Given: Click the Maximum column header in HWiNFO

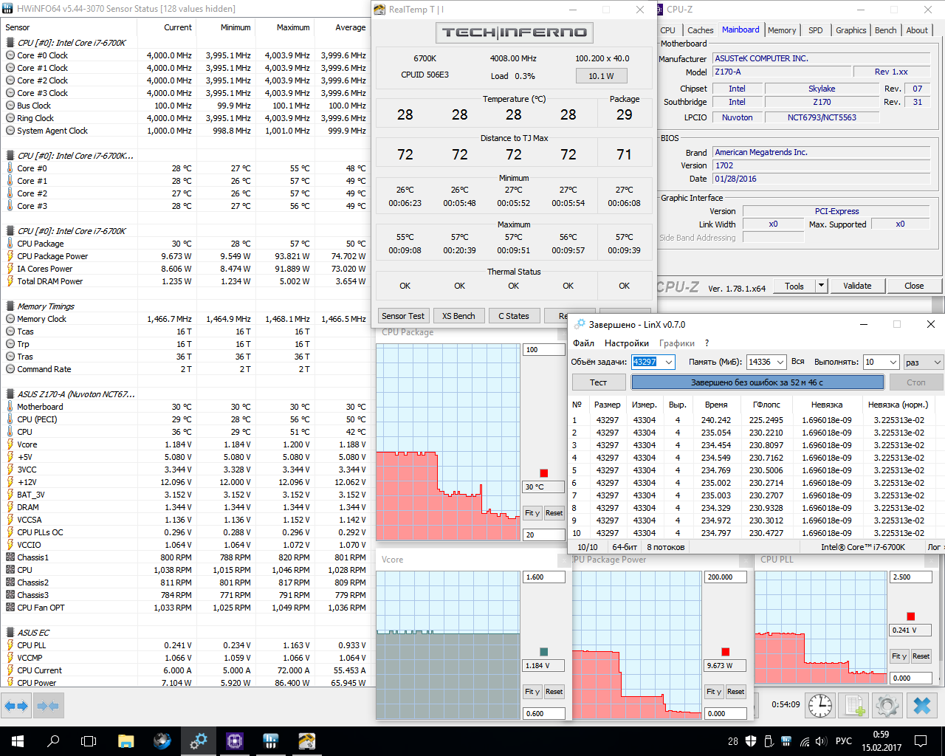Looking at the screenshot, I should pos(285,27).
